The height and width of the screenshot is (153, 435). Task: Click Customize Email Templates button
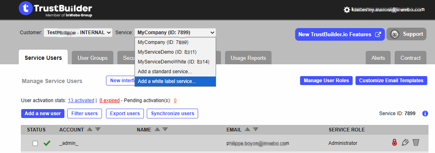click(391, 81)
